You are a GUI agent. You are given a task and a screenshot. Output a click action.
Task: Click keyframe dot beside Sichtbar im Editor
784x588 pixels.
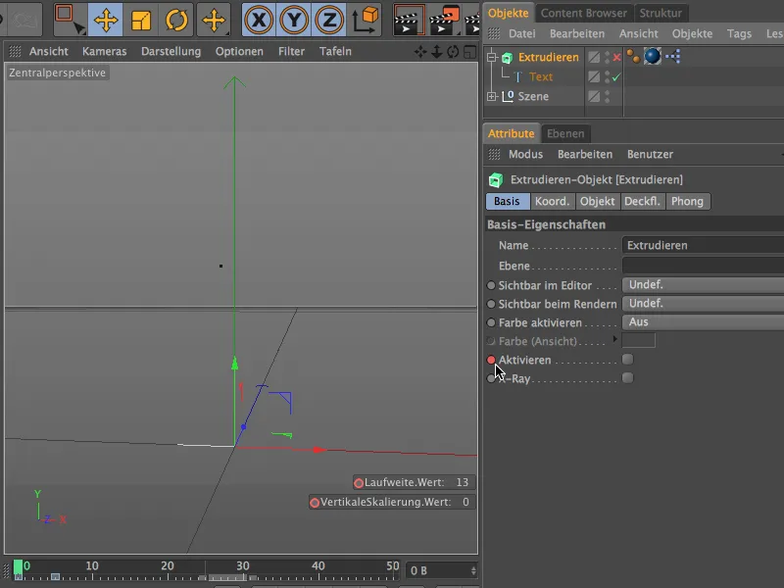point(491,285)
